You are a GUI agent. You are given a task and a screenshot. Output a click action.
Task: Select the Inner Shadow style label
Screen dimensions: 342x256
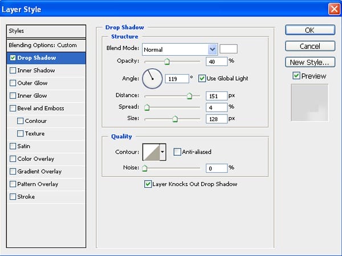[x=36, y=71]
